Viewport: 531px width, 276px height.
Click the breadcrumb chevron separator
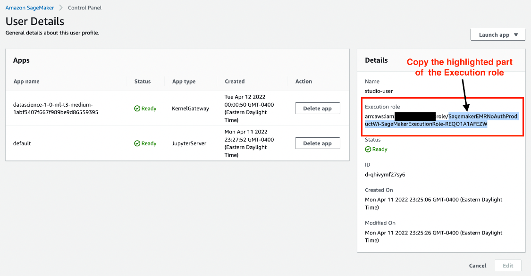click(x=61, y=8)
